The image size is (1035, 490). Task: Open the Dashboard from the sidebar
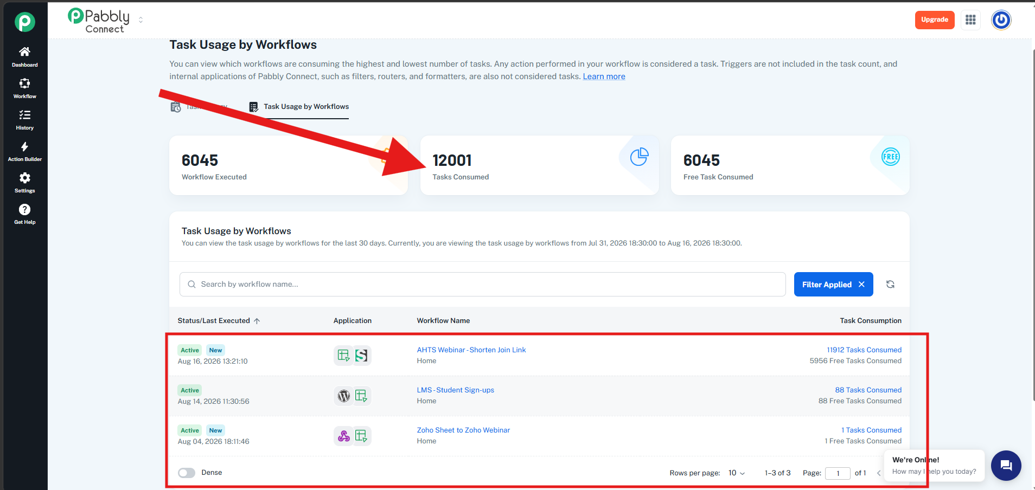25,56
